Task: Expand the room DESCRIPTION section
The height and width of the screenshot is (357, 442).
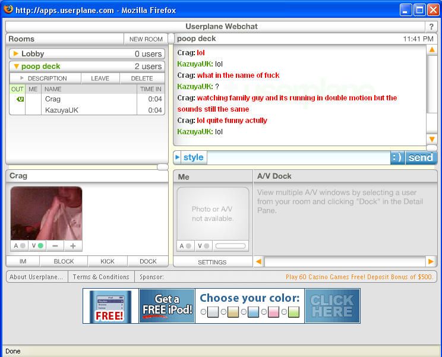Action: point(45,78)
